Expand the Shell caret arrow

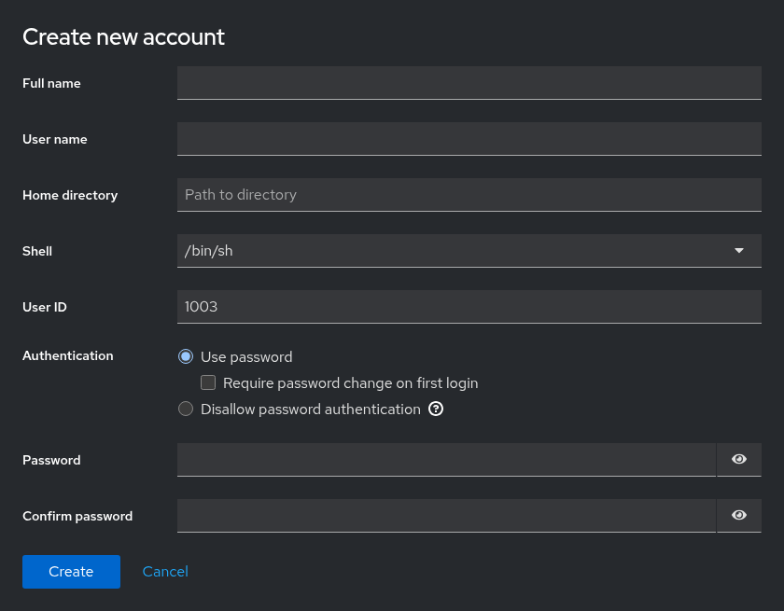click(738, 251)
